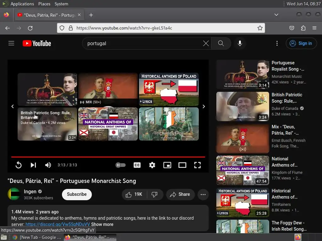This screenshot has height=241, width=322.
Task: Open System menu
Action: click(x=61, y=4)
